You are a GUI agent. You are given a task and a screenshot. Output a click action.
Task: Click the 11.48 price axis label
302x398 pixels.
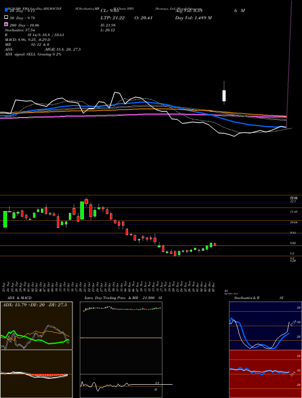coord(294,212)
